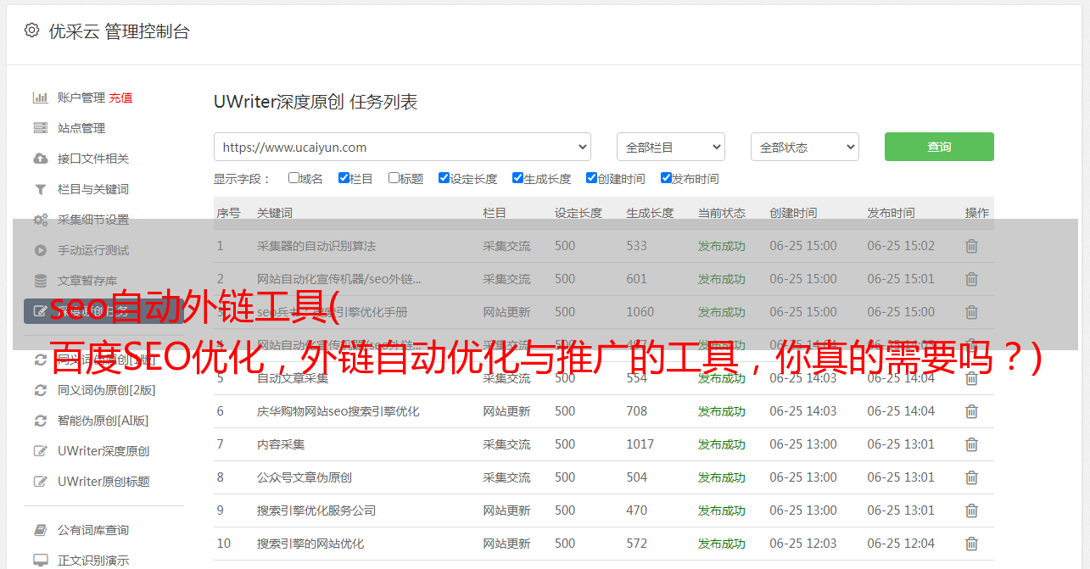Click keyword 搜索引擎的网站优化

[310, 544]
